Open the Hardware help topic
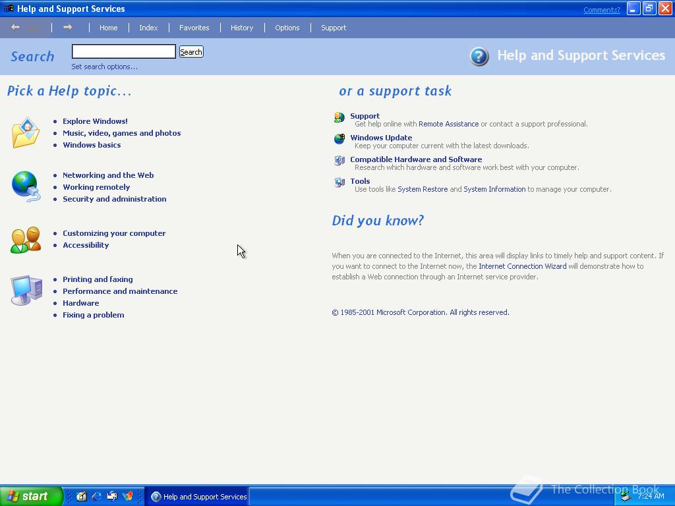Viewport: 675px width, 506px height. (81, 303)
